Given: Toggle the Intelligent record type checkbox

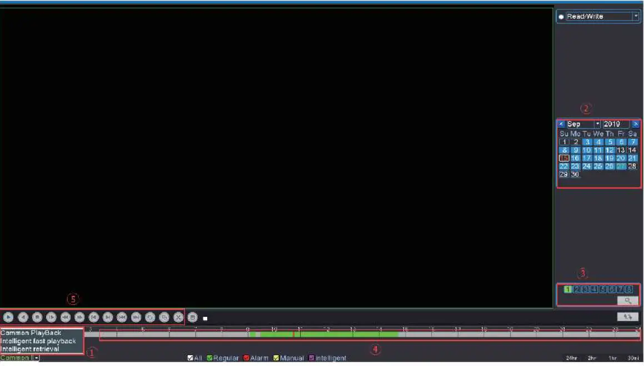Looking at the screenshot, I should [311, 358].
